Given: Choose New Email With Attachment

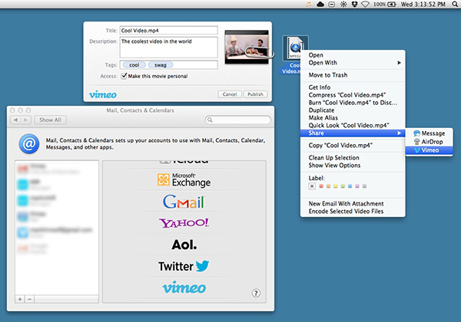Looking at the screenshot, I should (353, 203).
